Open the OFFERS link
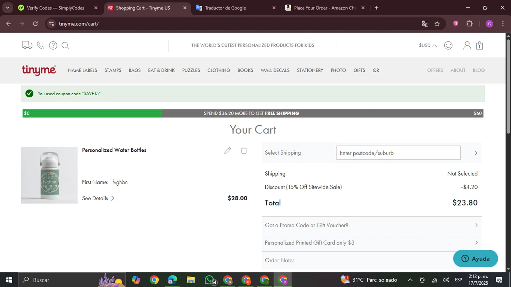511x287 pixels. pyautogui.click(x=435, y=70)
